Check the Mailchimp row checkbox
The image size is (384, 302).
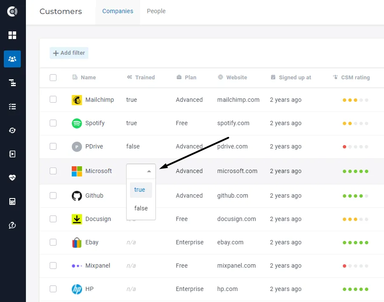click(53, 99)
